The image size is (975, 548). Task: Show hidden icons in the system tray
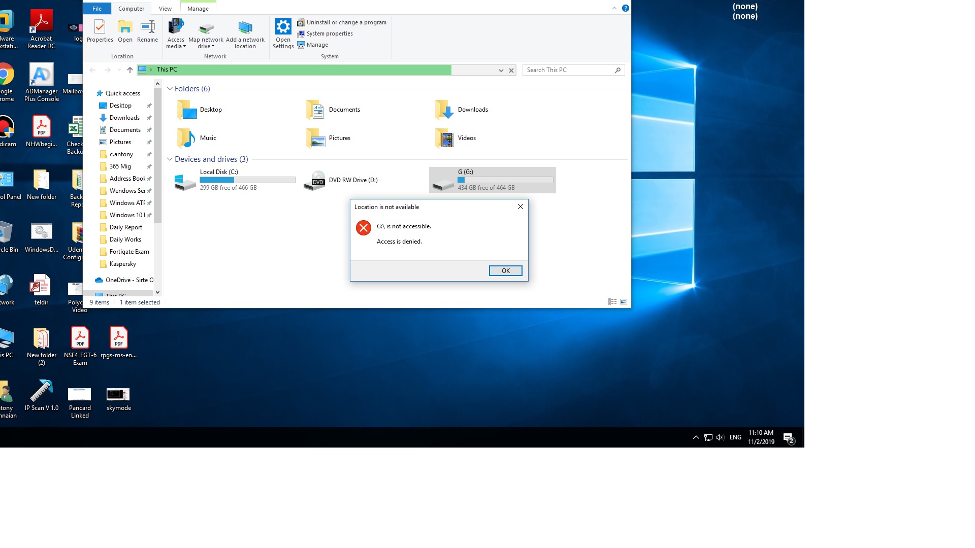click(x=696, y=437)
